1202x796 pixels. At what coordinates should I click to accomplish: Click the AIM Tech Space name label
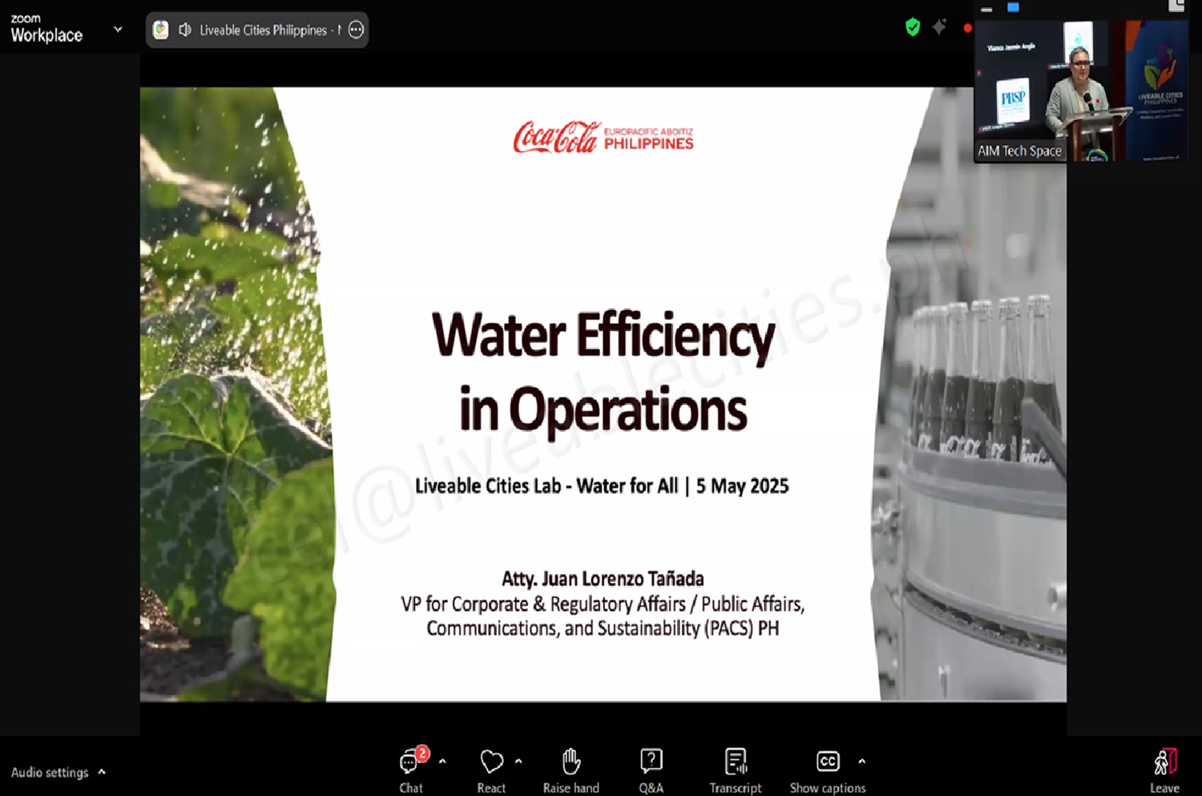coord(1019,151)
